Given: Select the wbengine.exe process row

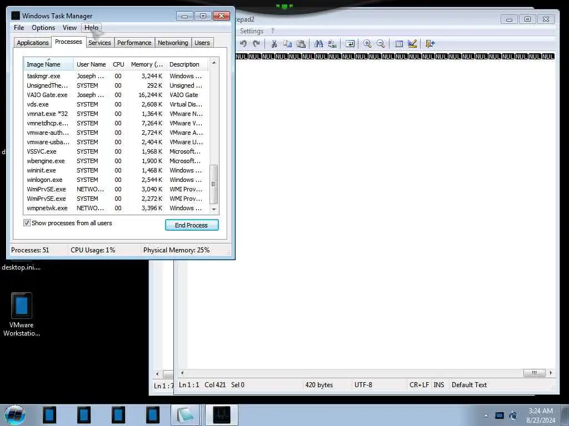Looking at the screenshot, I should point(116,161).
